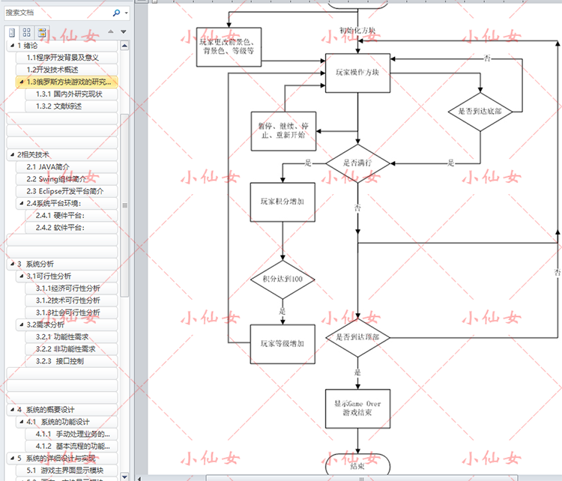Select heading '3.2.2 非功能性需求'
Viewport: 562px width, 481px height.
click(71, 349)
